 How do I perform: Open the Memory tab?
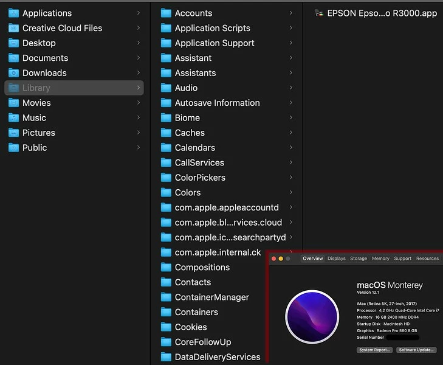(380, 259)
